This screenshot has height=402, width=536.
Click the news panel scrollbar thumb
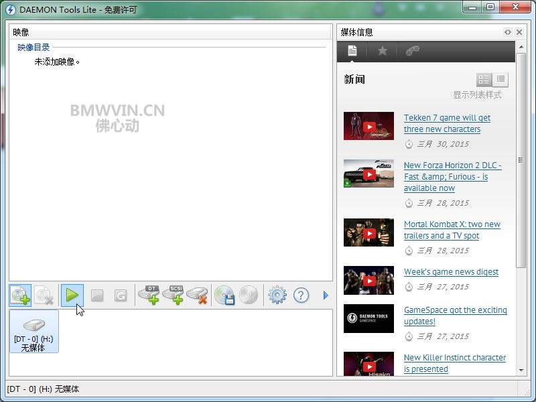pyautogui.click(x=521, y=160)
